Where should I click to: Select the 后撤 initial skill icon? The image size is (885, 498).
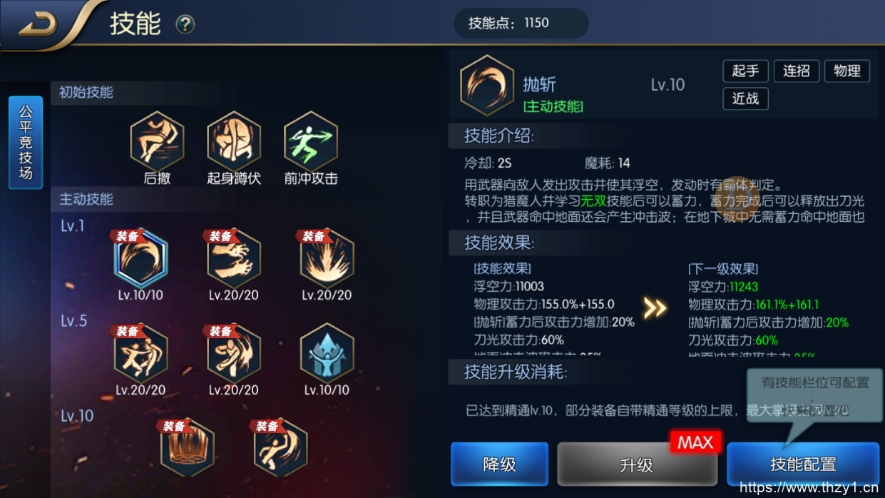[x=157, y=141]
